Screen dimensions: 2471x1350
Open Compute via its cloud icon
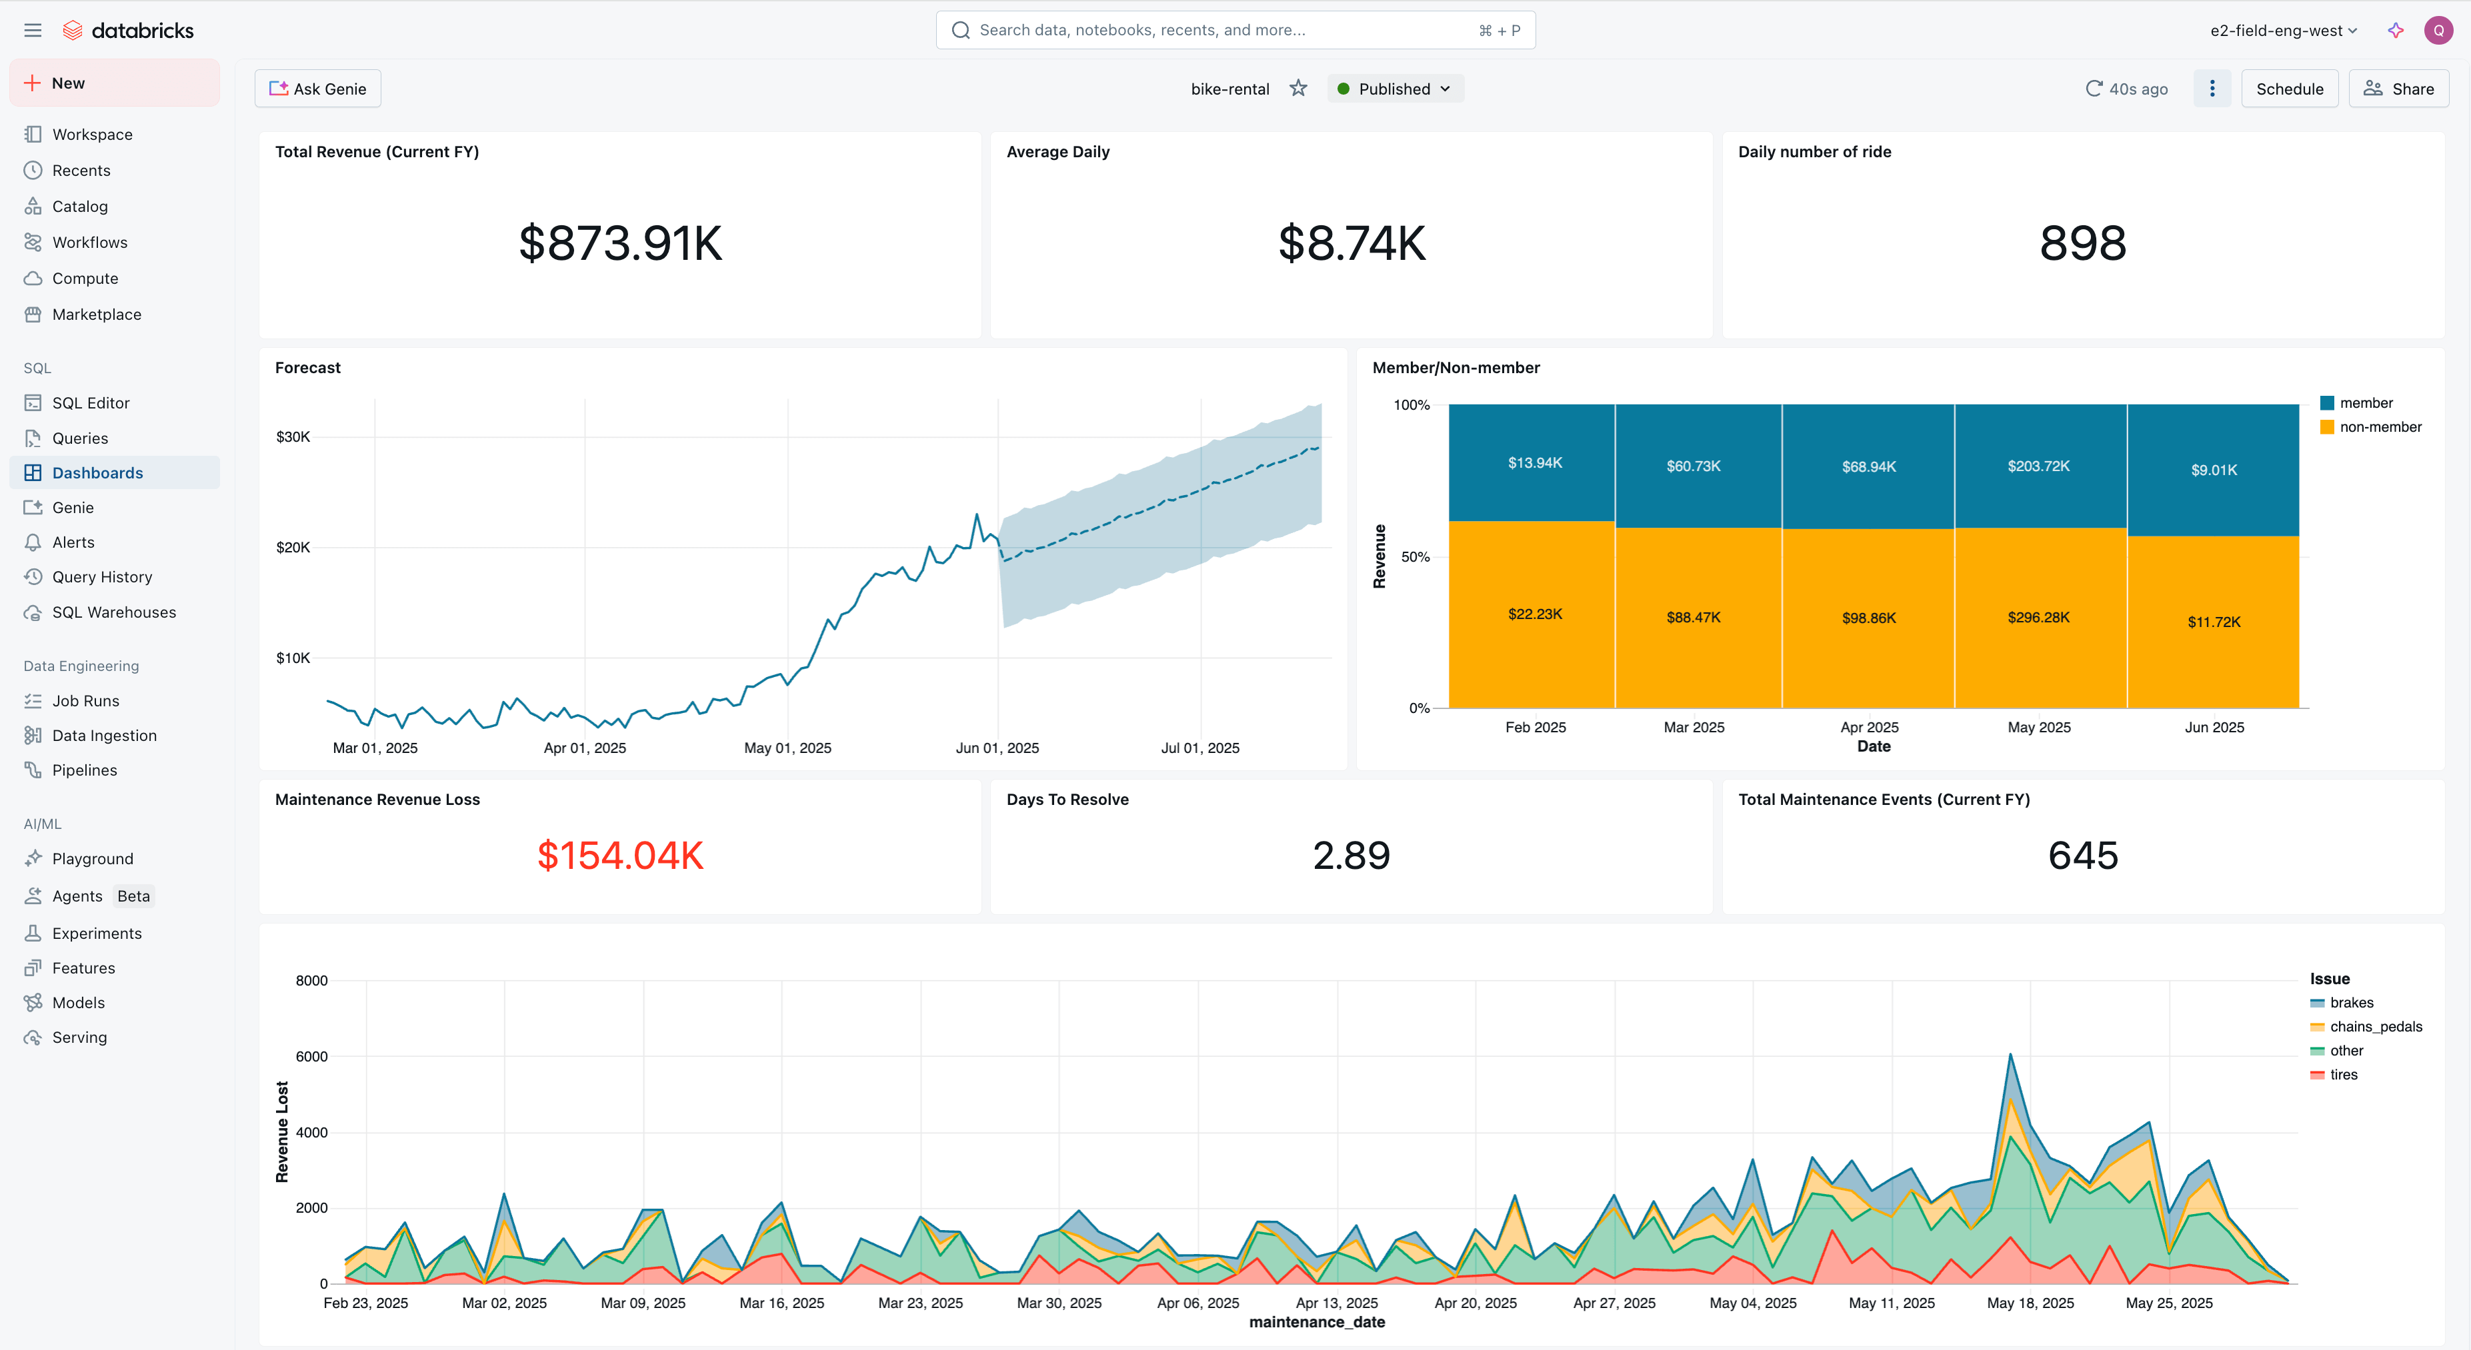coord(33,278)
